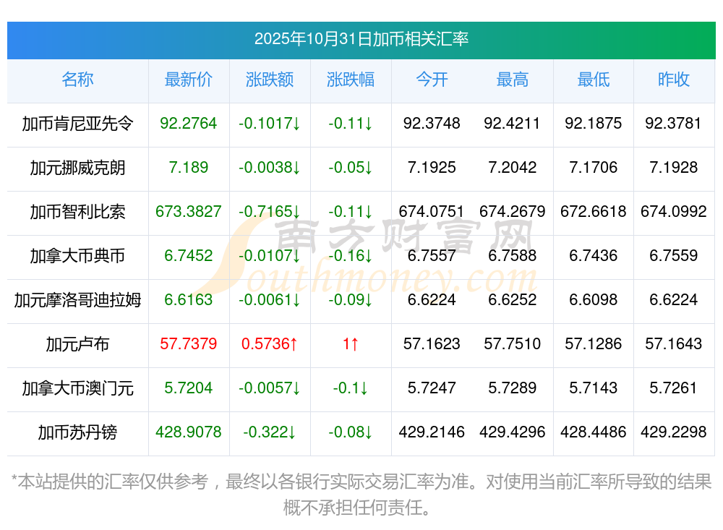This screenshot has height=530, width=723.
Task: Select the 加元挪威克朗 row name
Action: [x=77, y=168]
